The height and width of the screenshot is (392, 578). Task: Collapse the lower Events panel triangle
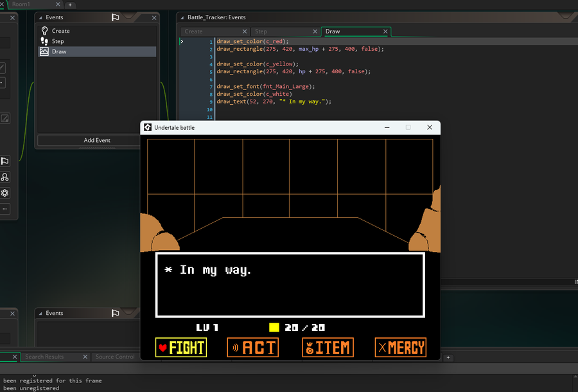click(40, 314)
